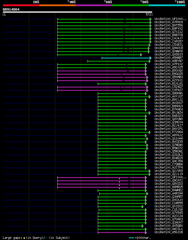Select the UniRef100_Q0ID02 label
This screenshot has width=188, height=240.
(169, 206)
